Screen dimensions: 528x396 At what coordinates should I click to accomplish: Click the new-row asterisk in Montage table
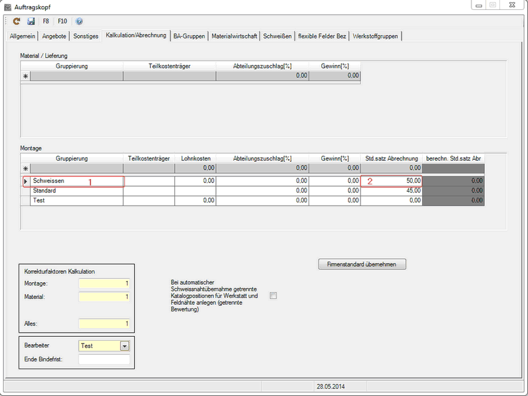(x=26, y=169)
